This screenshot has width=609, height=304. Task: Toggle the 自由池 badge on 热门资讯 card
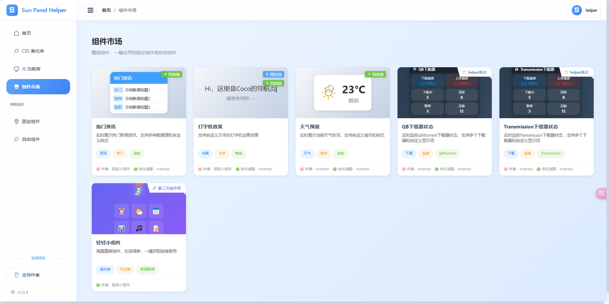[x=172, y=74]
